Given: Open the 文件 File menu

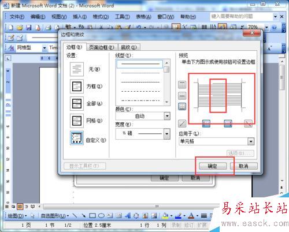Looking at the screenshot, I should pos(17,17).
